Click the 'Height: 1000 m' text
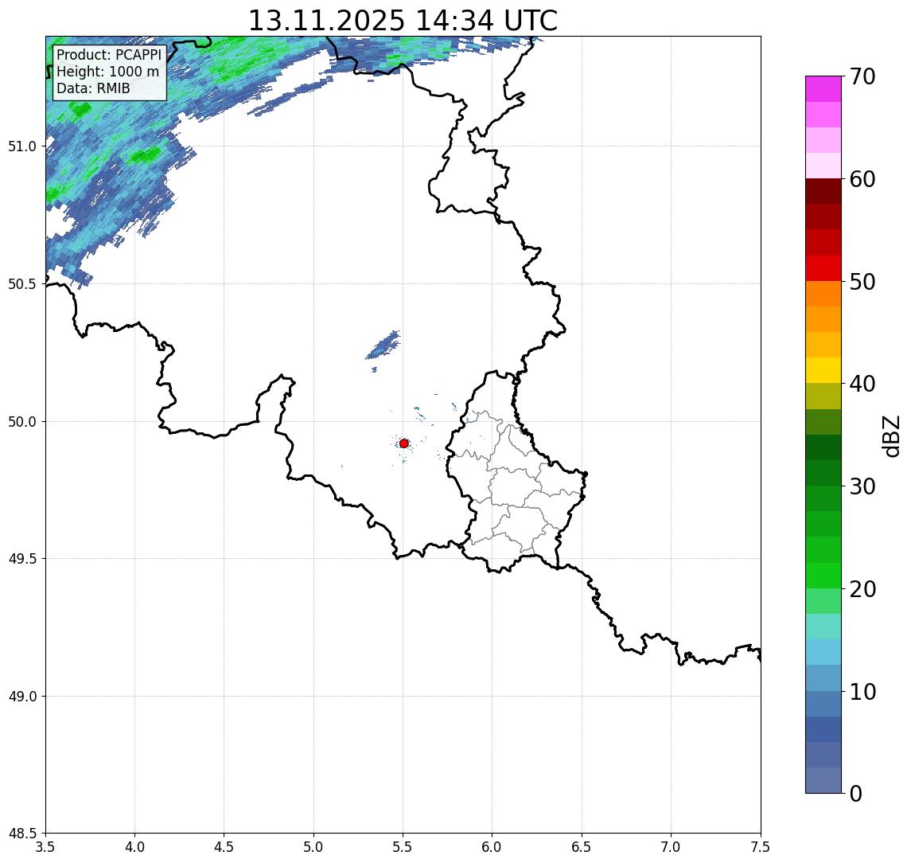The height and width of the screenshot is (863, 911). click(x=107, y=72)
